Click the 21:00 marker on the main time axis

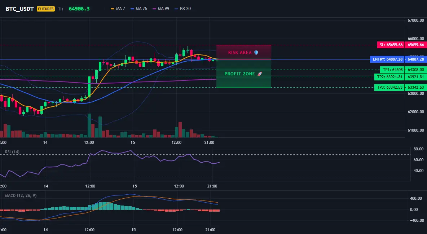[209, 142]
